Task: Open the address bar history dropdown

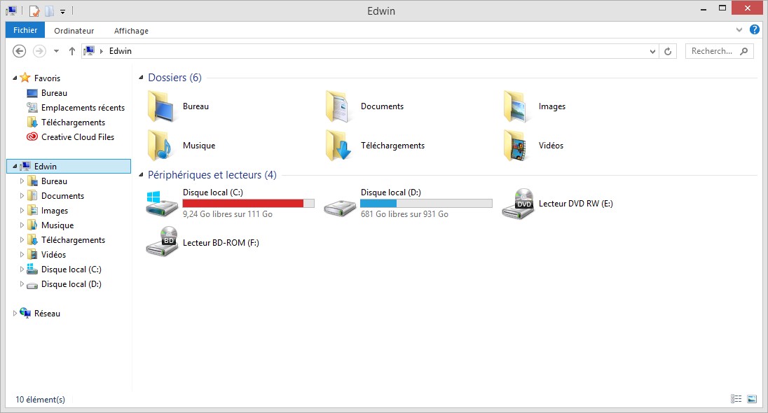Action: tap(652, 51)
